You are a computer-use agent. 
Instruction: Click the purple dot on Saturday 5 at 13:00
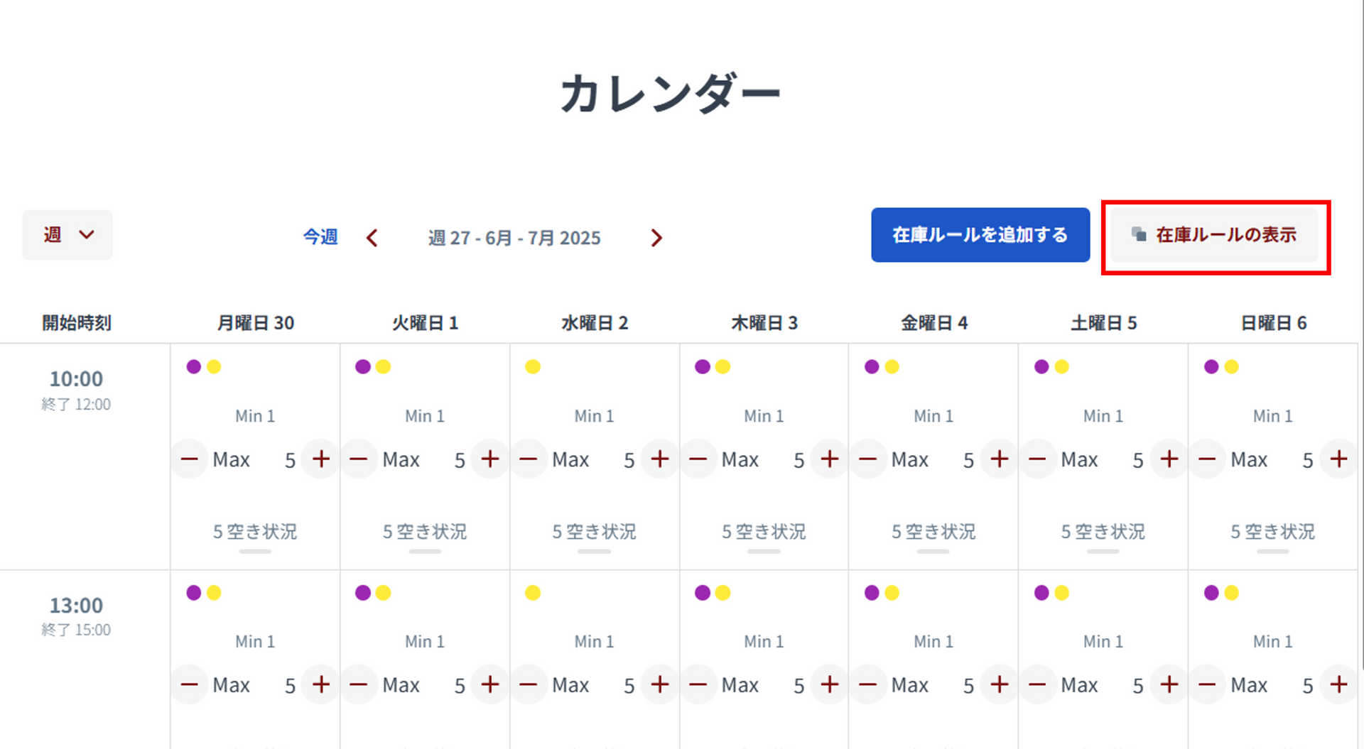[x=1041, y=593]
